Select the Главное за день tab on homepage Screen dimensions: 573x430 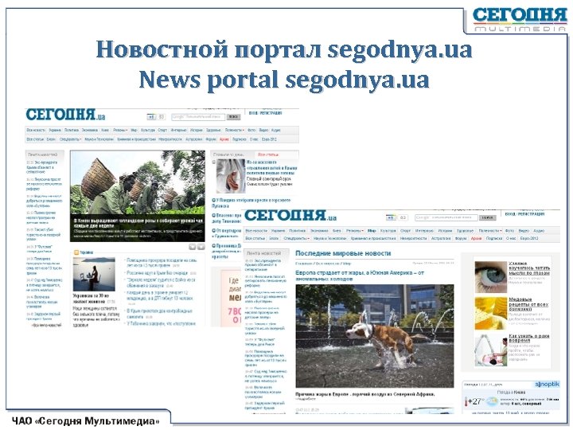pos(228,154)
